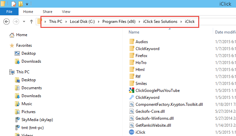Select the folder name HoTro
Viewport: 236px width, 136px height.
[x=141, y=62]
